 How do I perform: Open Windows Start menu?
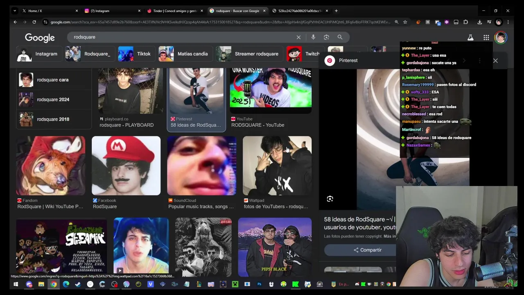pos(16,284)
